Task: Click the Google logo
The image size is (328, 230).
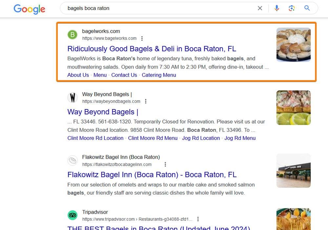Action: pyautogui.click(x=29, y=9)
